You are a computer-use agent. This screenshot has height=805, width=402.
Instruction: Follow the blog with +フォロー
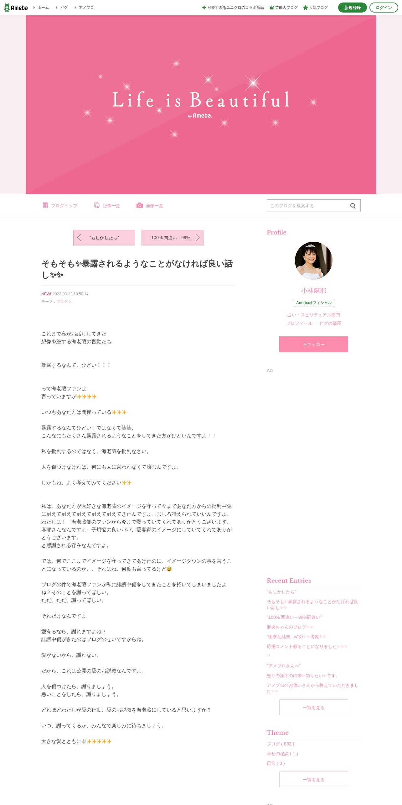click(x=314, y=344)
